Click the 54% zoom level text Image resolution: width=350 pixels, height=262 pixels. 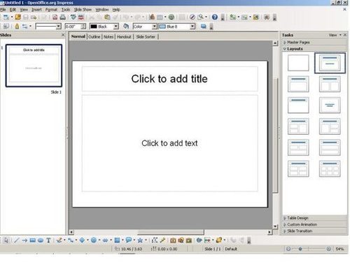339,249
